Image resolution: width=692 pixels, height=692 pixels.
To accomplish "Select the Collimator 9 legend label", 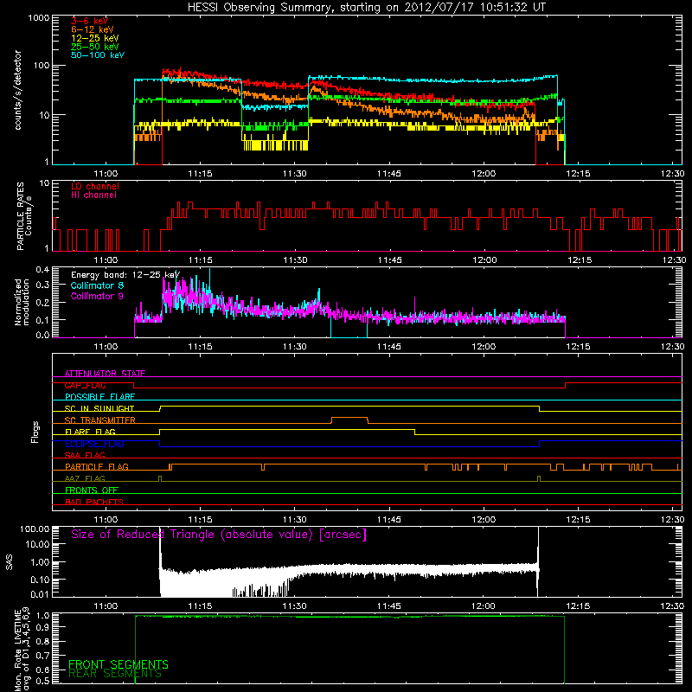I will pos(97,296).
